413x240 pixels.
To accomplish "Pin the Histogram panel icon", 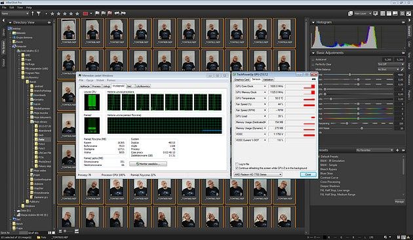I will coord(403,22).
